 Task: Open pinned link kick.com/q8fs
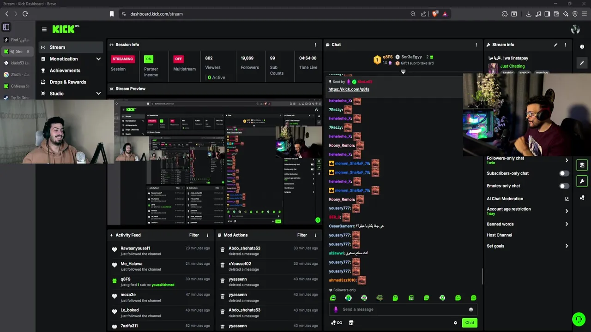[349, 89]
